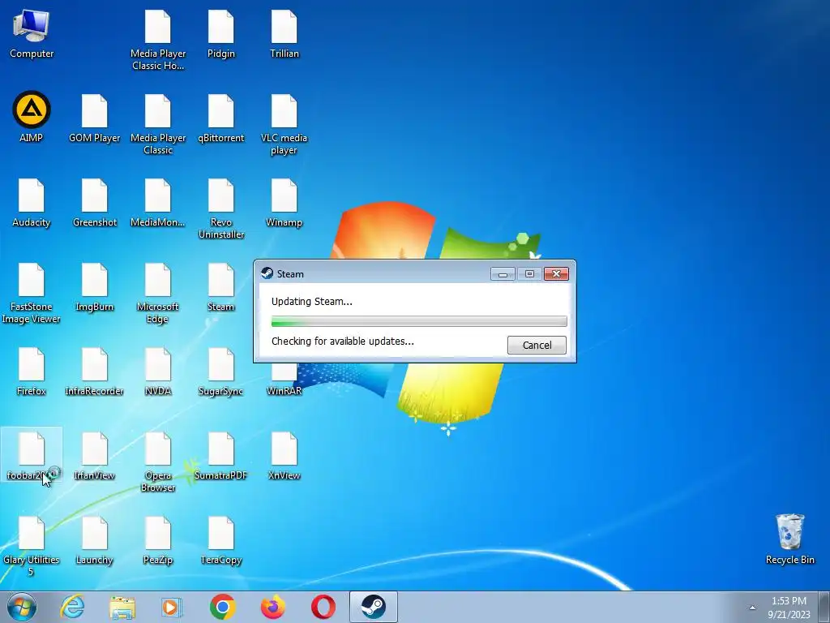The image size is (830, 623).
Task: Click the Show desktop strip
Action: [824, 608]
